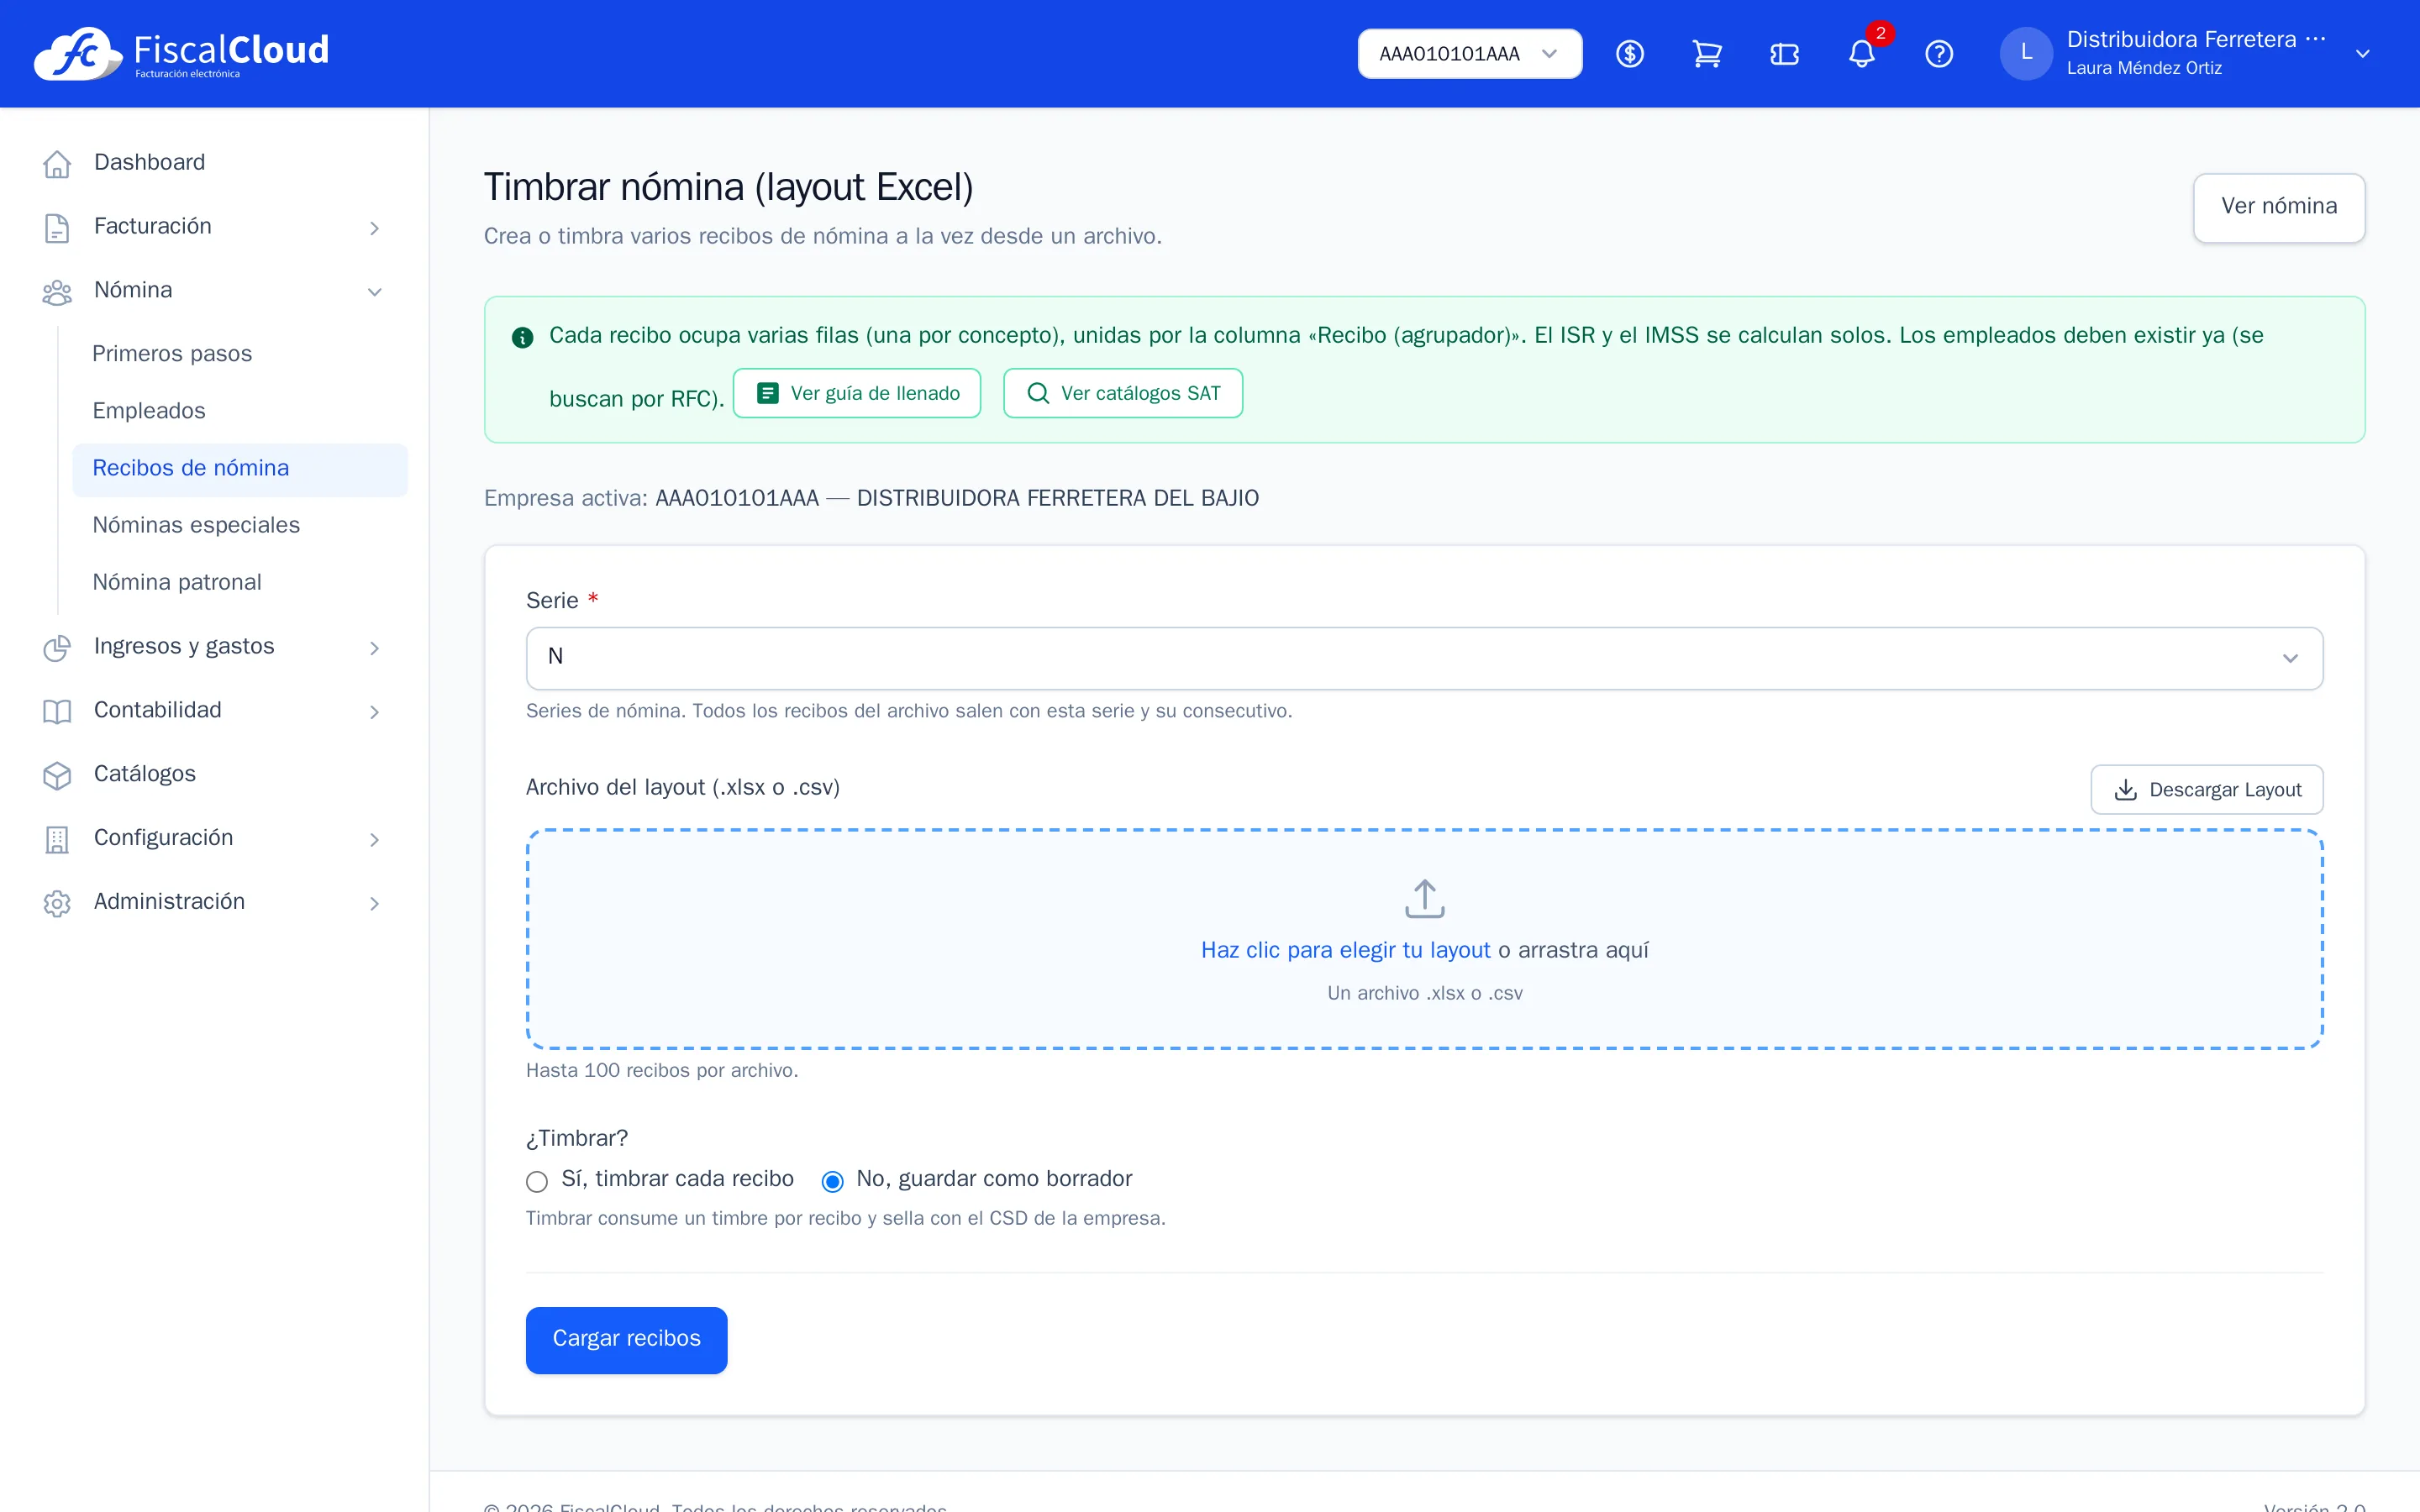Viewport: 2420px width, 1512px height.
Task: Click the Contabilidad book icon
Action: (57, 711)
